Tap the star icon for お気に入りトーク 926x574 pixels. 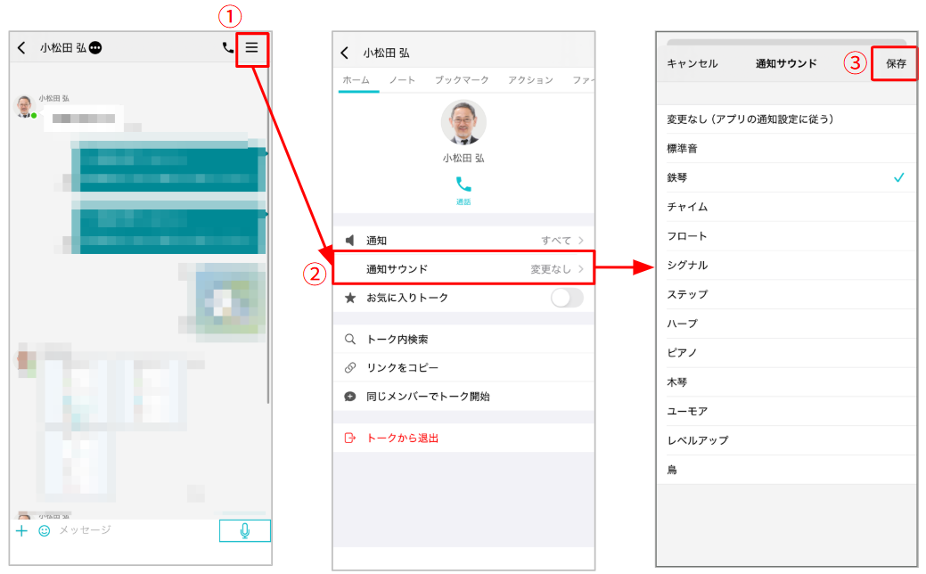[x=350, y=298]
